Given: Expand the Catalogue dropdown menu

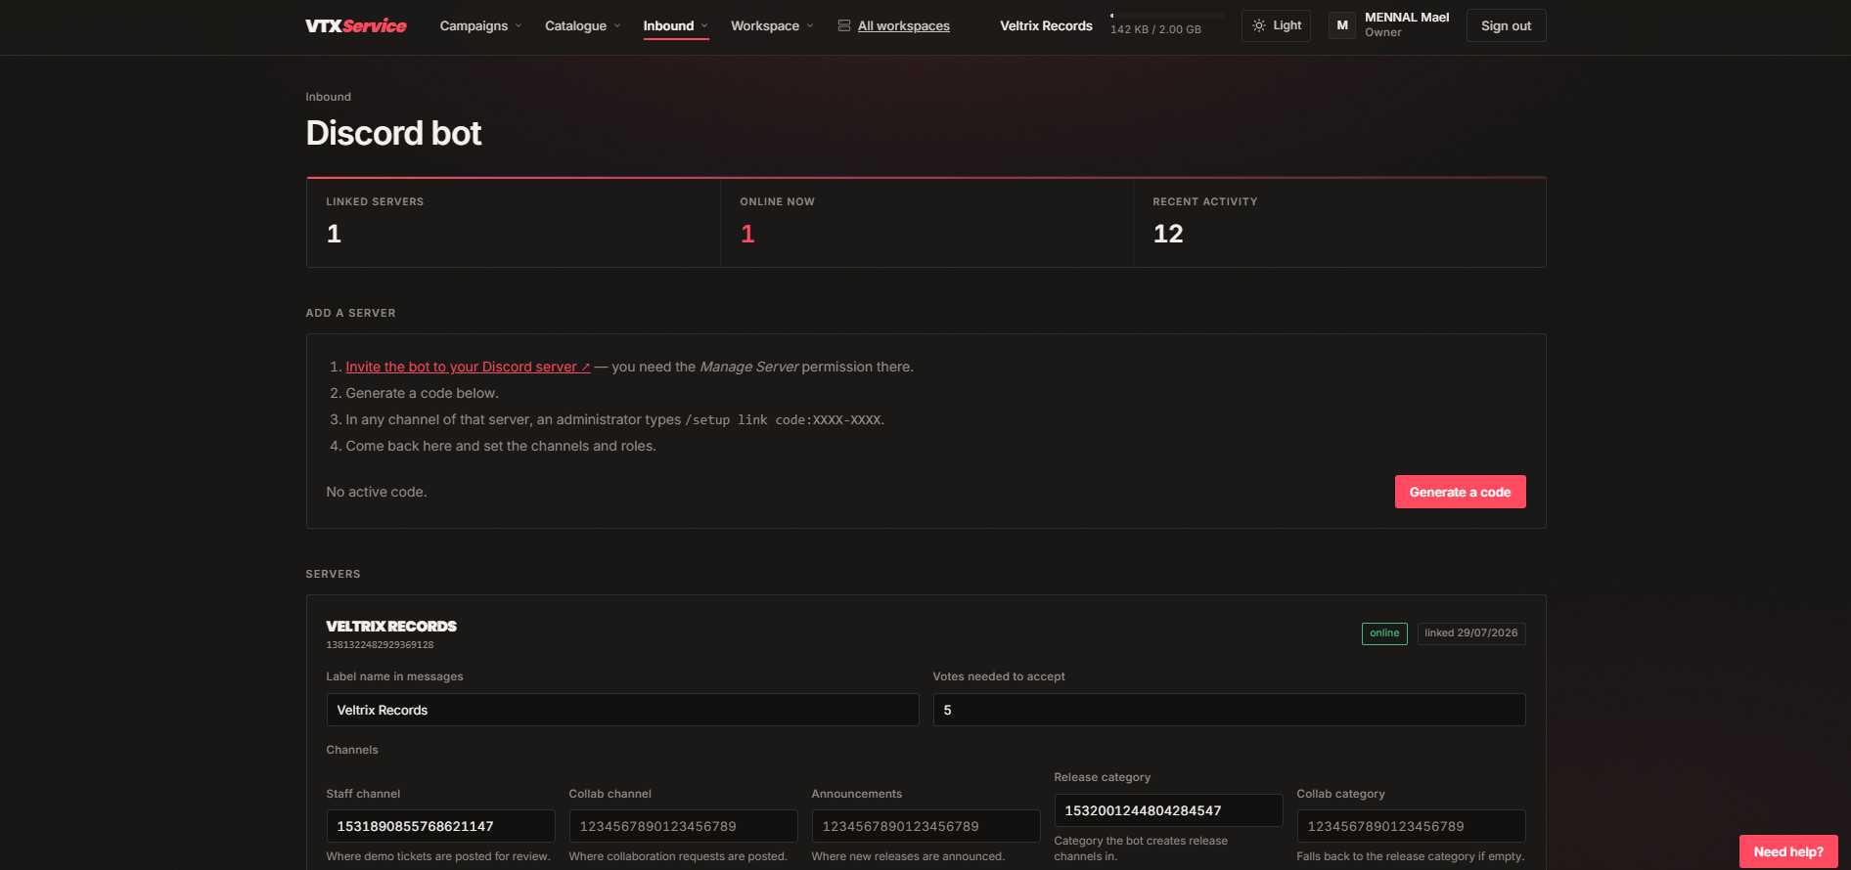Looking at the screenshot, I should 582,25.
